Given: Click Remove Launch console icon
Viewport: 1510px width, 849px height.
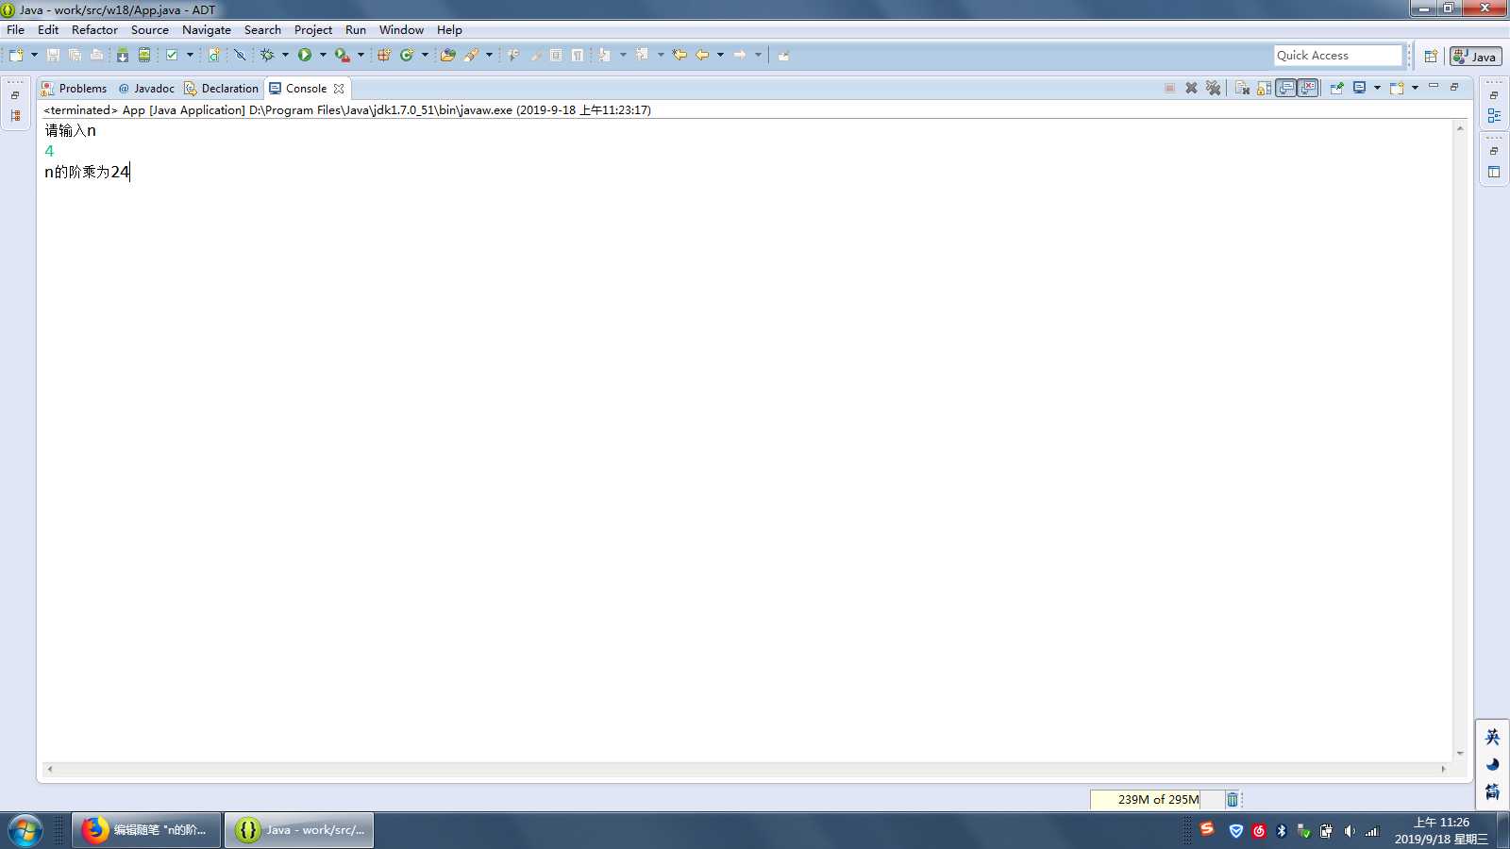Looking at the screenshot, I should coord(1191,88).
